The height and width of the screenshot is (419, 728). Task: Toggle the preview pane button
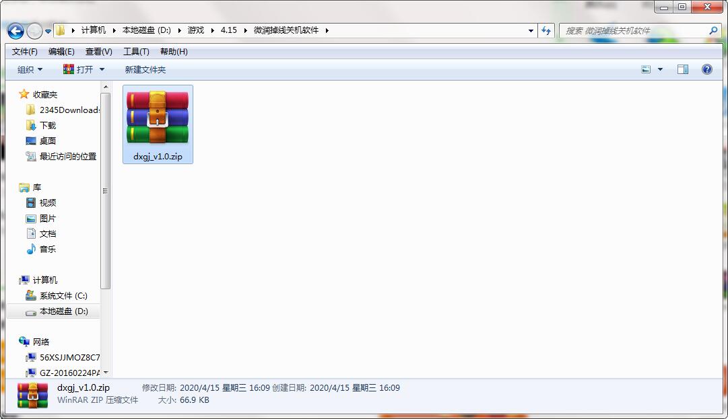click(682, 69)
